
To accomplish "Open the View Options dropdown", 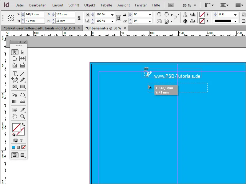I will coord(209,5).
